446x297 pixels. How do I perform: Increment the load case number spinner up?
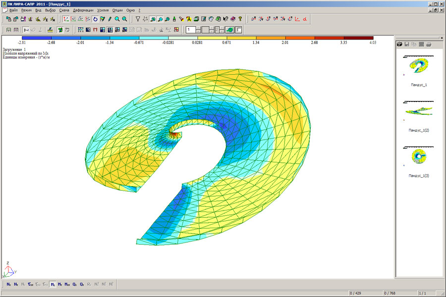[x=198, y=28]
